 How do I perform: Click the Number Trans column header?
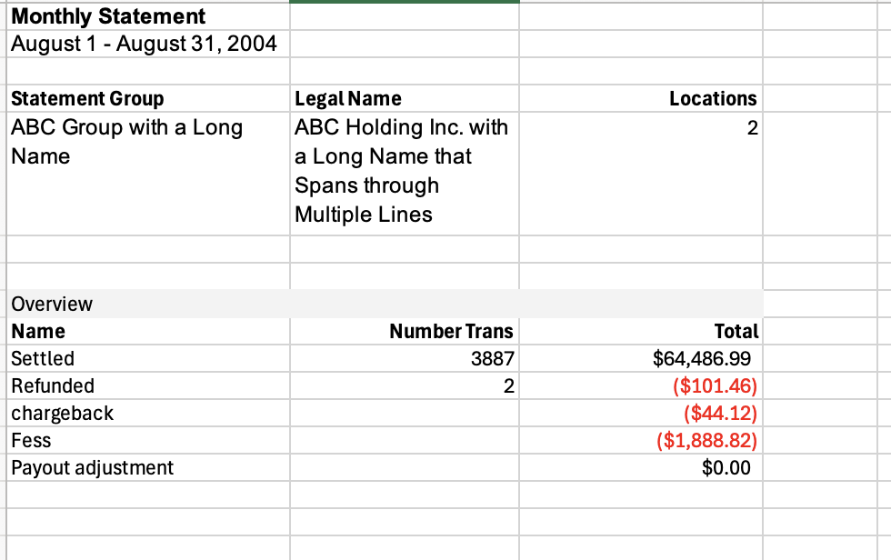pos(451,331)
